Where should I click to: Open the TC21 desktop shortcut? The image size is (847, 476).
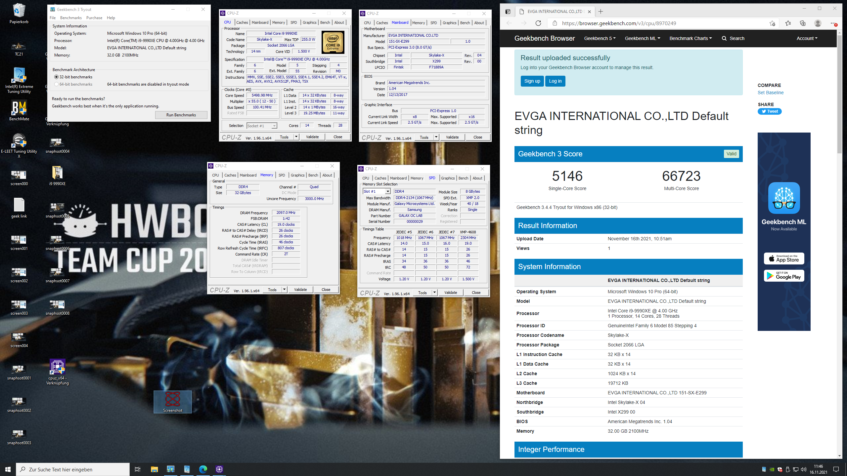[19, 48]
